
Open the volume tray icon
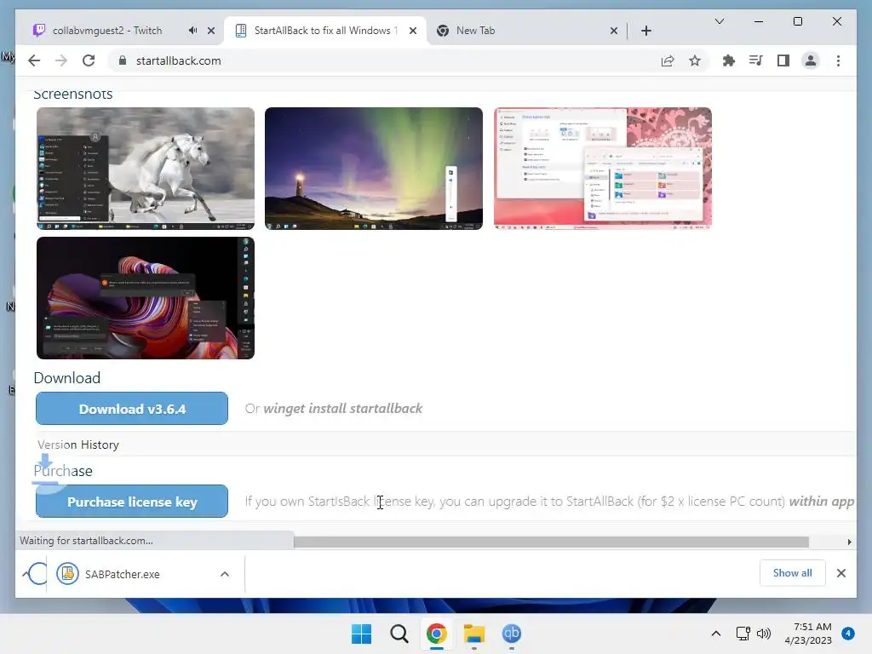764,634
